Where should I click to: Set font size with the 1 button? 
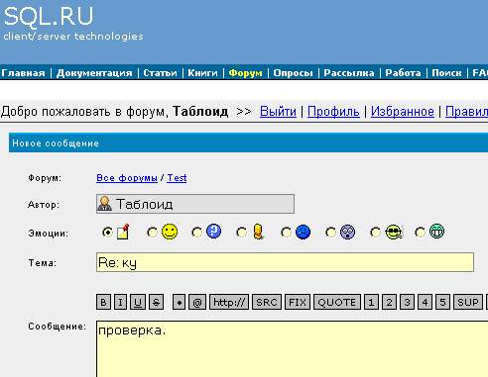371,302
